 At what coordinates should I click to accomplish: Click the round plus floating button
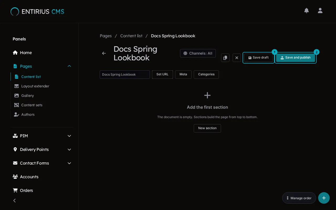click(324, 198)
